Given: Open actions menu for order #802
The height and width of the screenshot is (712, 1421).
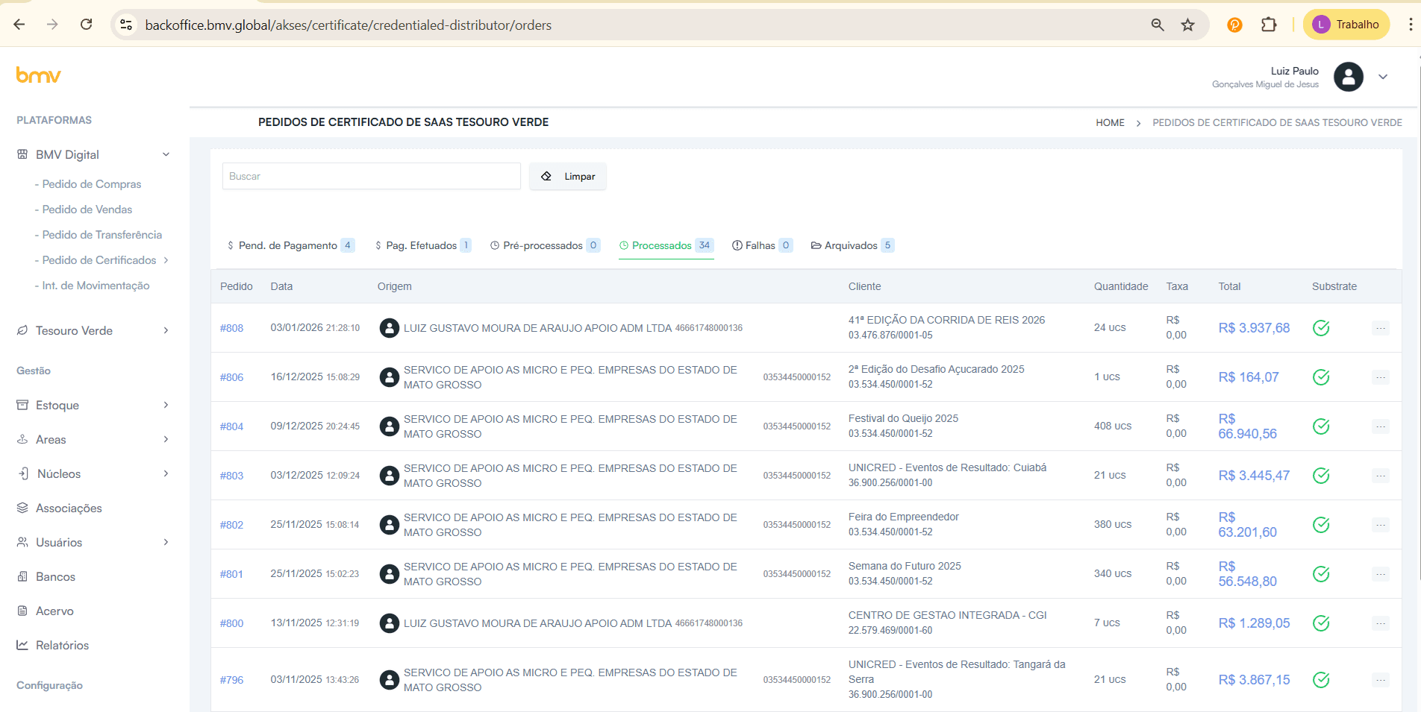Looking at the screenshot, I should [1381, 525].
